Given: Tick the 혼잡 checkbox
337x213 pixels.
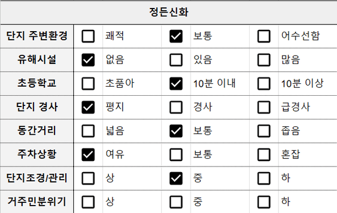Looking at the screenshot, I should [x=264, y=155].
